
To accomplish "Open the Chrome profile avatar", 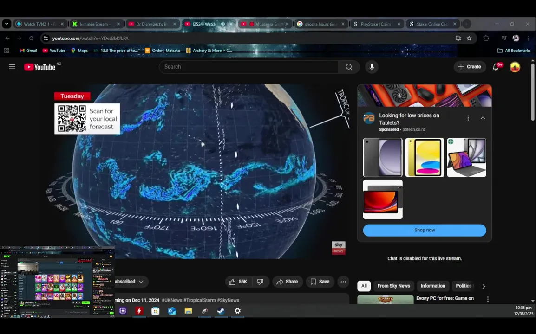I will tap(516, 38).
